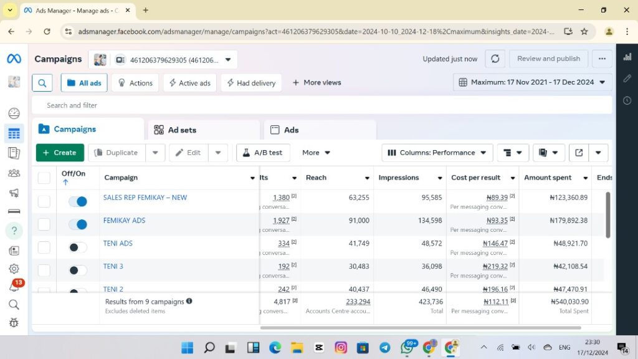Screen dimensions: 638x359
Task: Open the TENI 3 campaign link
Action: pos(113,266)
